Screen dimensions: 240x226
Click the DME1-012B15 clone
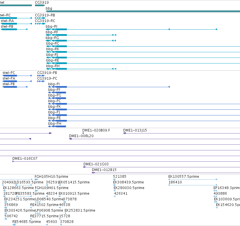pos(166,173)
